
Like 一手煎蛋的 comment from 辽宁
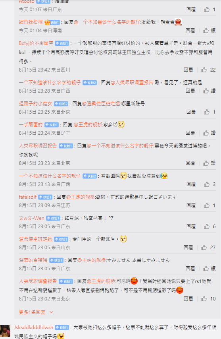pyautogui.click(x=206, y=133)
